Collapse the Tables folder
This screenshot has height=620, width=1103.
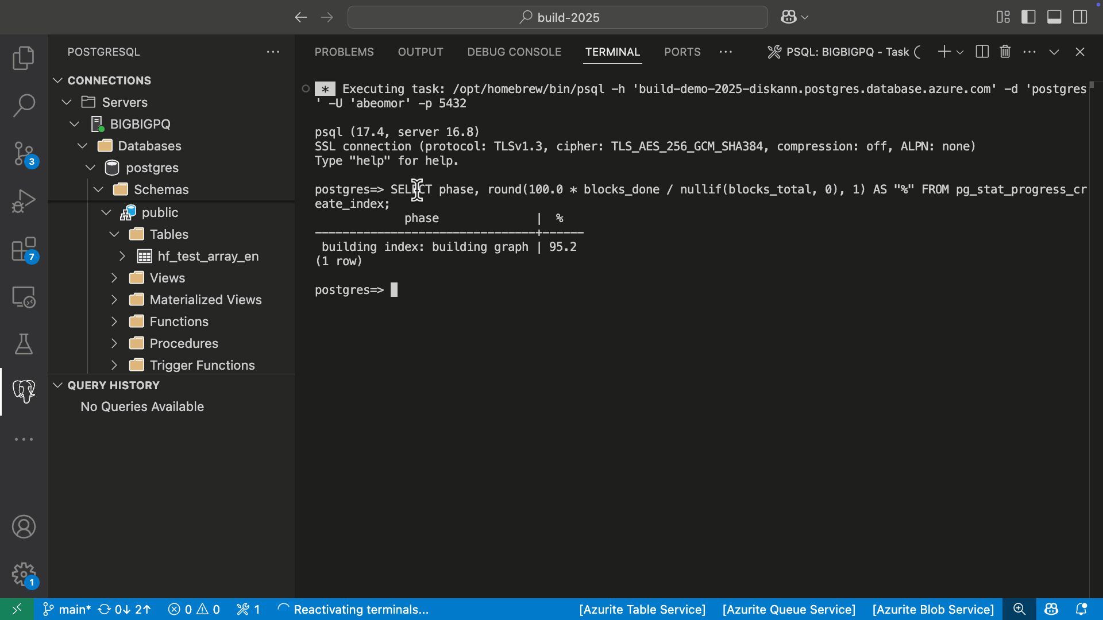pos(114,234)
